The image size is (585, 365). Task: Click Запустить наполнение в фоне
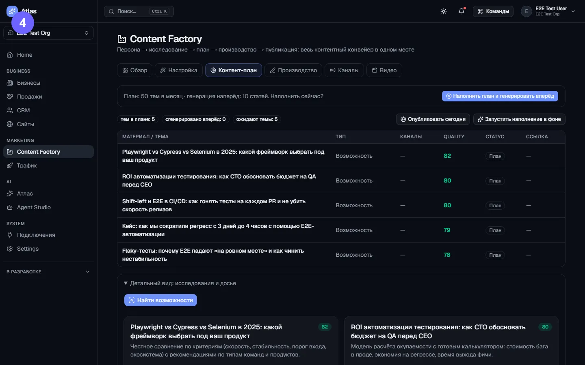coord(519,119)
